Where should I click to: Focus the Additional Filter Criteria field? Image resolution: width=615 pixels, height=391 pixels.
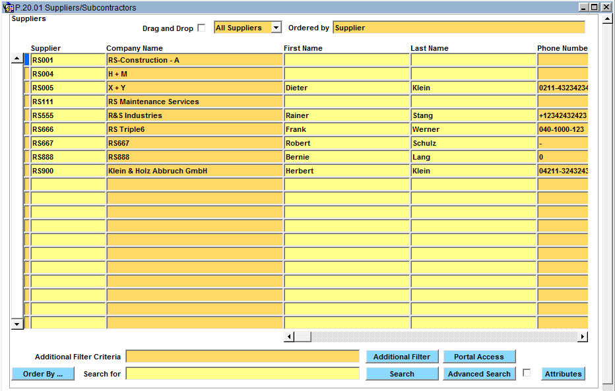242,357
